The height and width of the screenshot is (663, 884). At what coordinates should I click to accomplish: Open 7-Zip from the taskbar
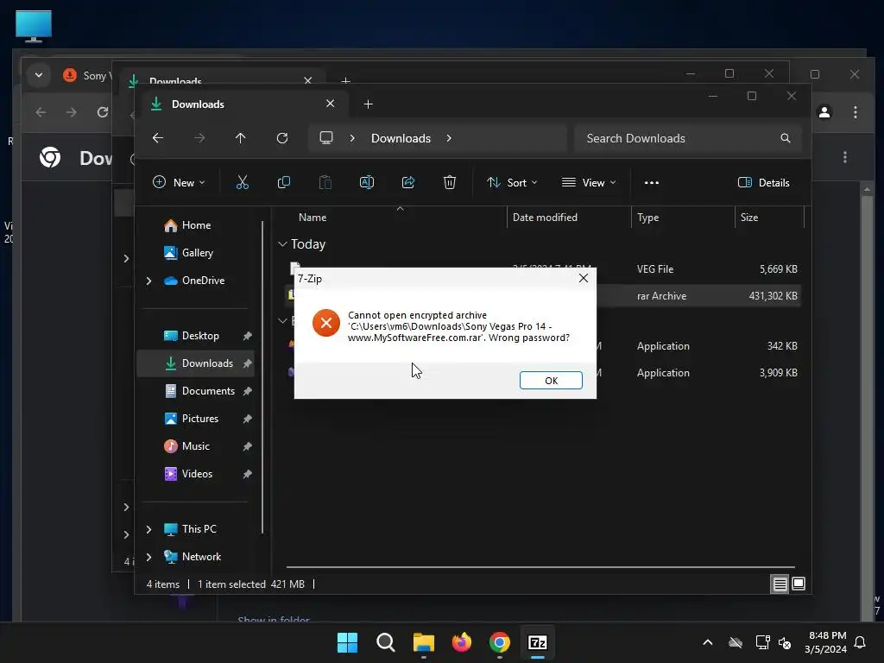point(538,642)
